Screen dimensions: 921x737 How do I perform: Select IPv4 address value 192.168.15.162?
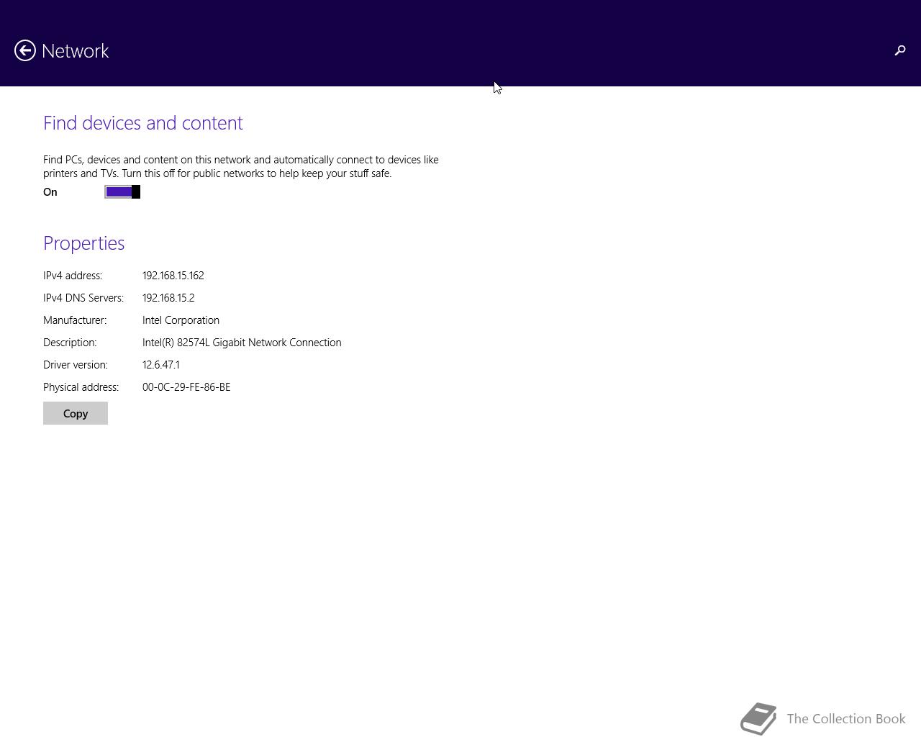(173, 276)
